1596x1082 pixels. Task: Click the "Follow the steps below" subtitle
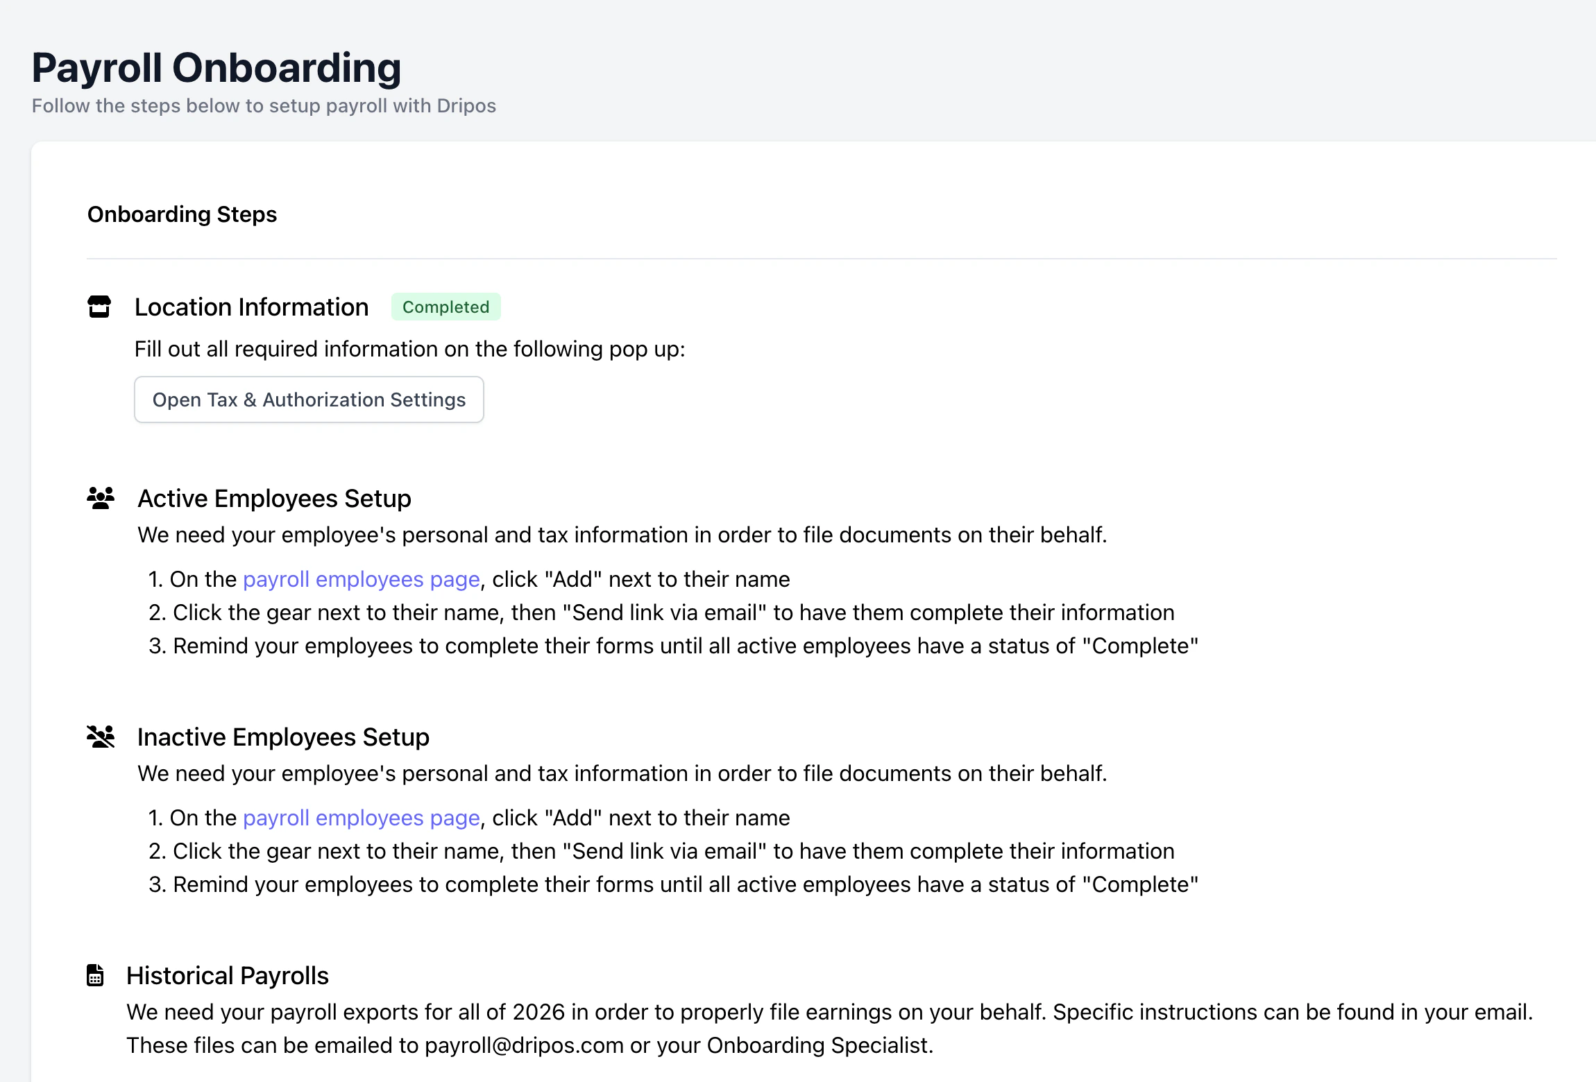[x=264, y=106]
